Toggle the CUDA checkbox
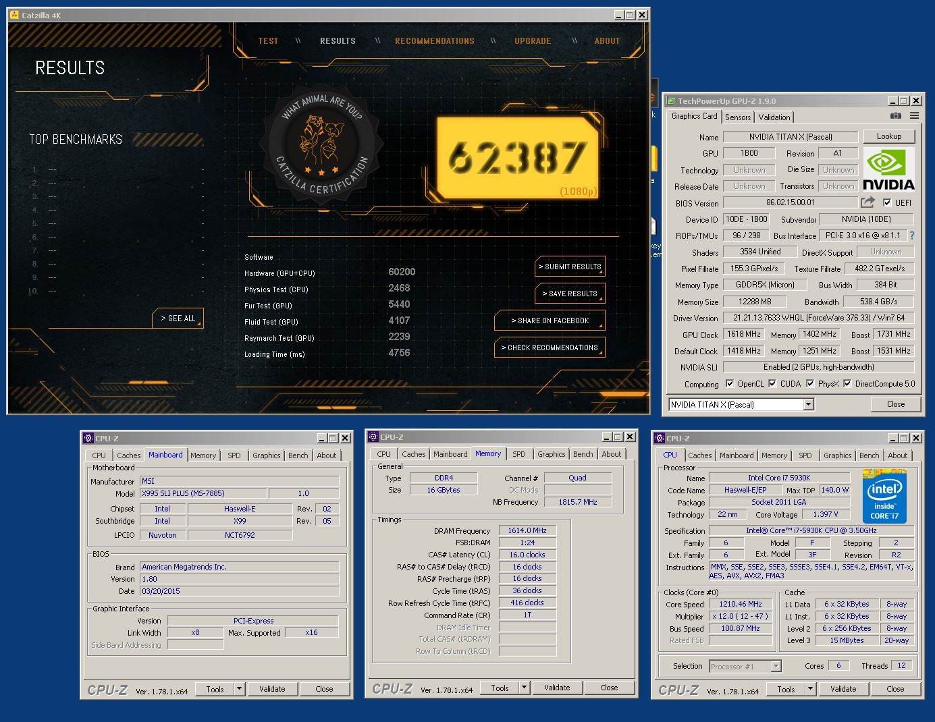This screenshot has height=722, width=935. coord(772,384)
